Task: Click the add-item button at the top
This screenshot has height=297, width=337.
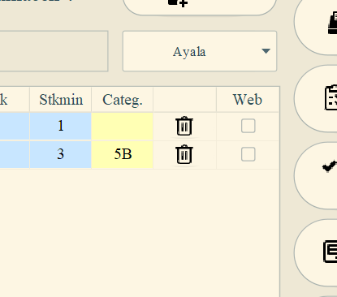Action: click(x=200, y=5)
